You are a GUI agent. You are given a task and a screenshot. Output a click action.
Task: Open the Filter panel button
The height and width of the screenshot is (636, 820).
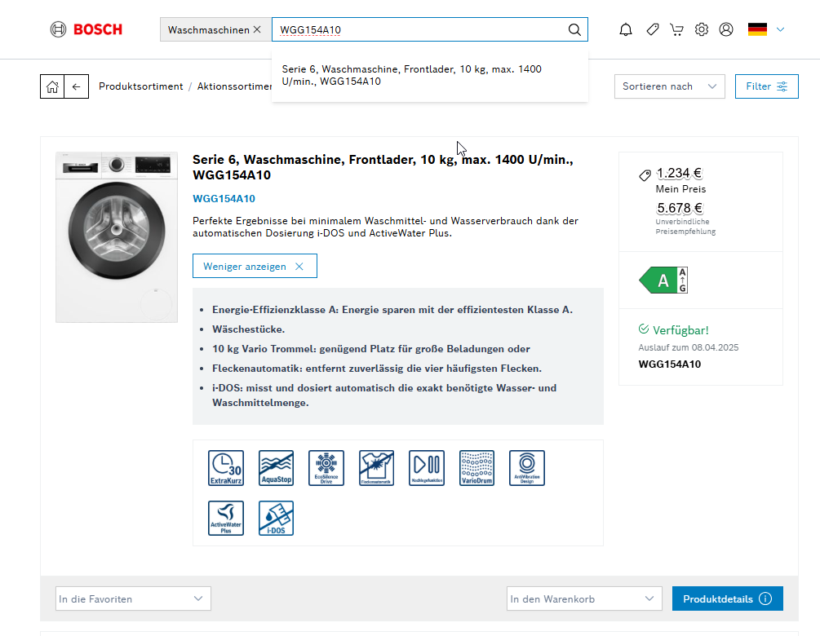[x=766, y=86]
